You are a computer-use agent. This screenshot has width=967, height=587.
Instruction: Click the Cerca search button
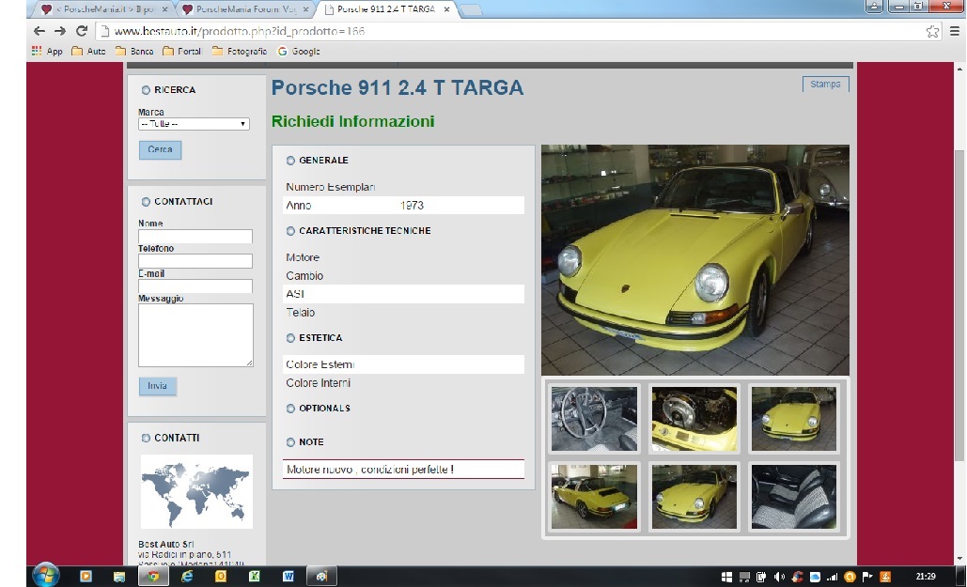pyautogui.click(x=161, y=150)
